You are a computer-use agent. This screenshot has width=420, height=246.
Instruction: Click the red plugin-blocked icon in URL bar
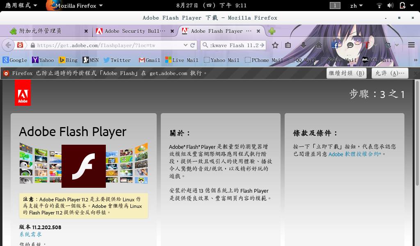20,46
